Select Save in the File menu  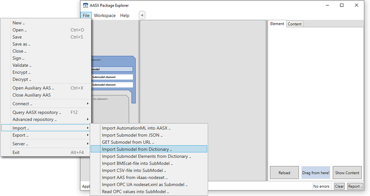click(x=46, y=37)
